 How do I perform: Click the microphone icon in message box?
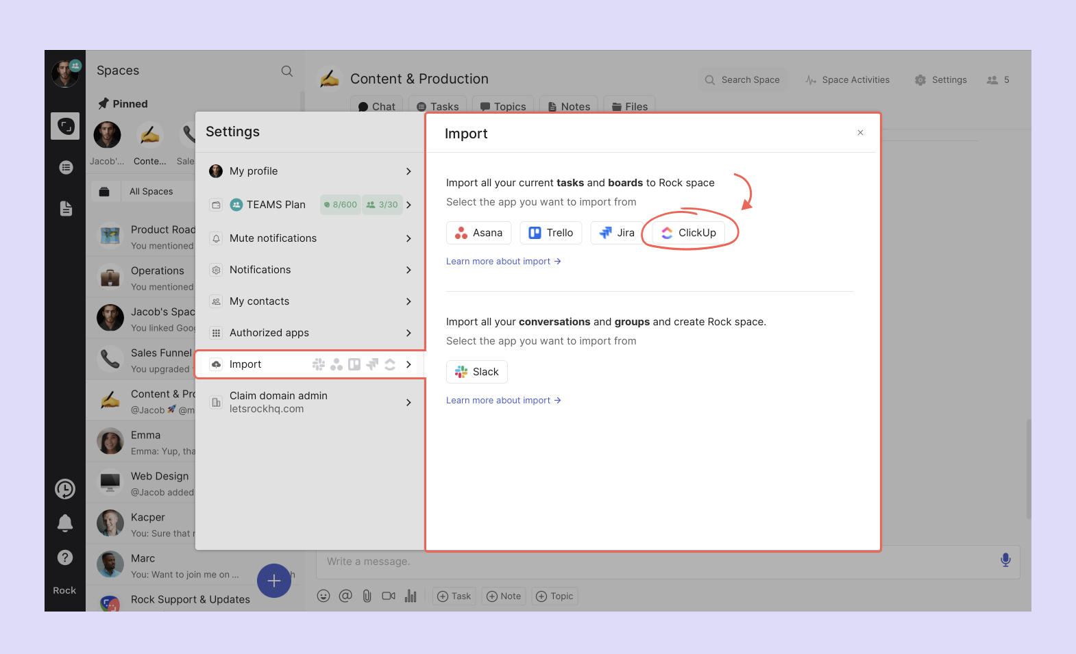click(x=1005, y=560)
